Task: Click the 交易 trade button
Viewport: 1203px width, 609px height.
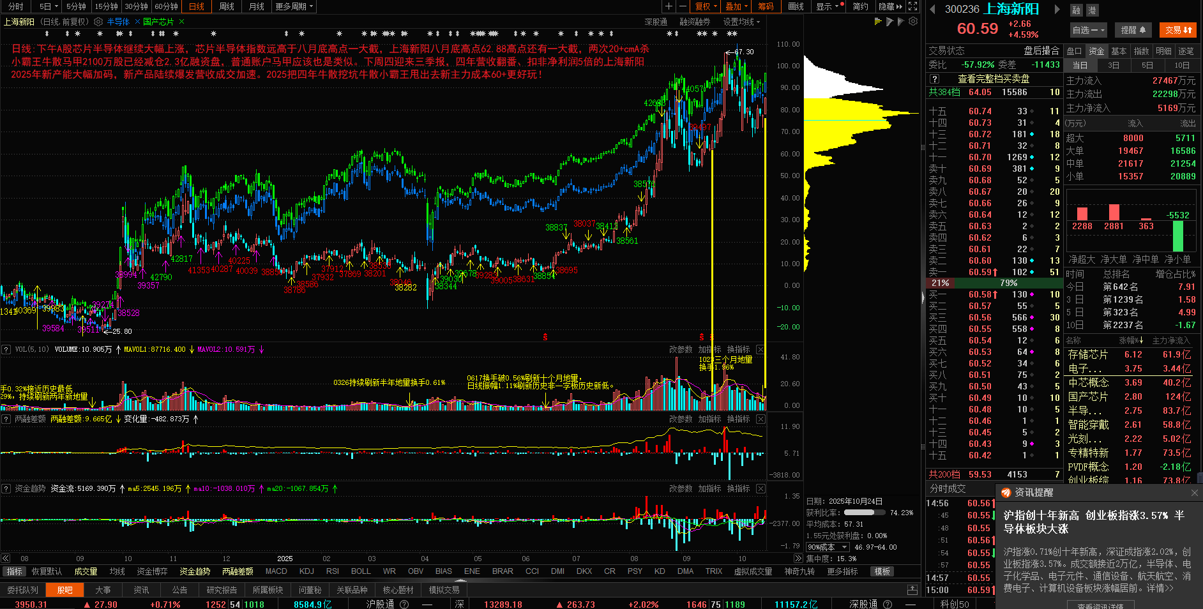Action: click(x=1178, y=30)
